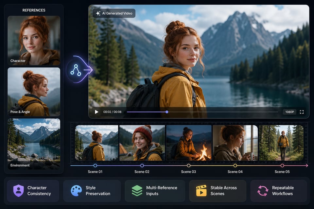Open the 1080P resolution selector

(x=289, y=112)
